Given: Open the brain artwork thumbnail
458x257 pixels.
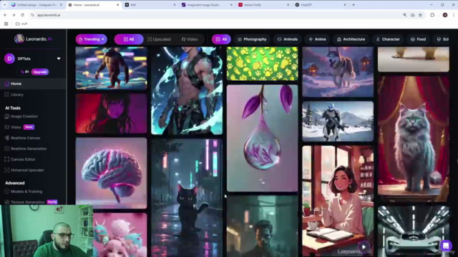Looking at the screenshot, I should coord(112,173).
